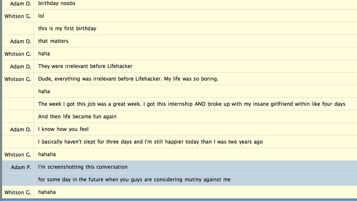Click 'The week I got this job' message
The image size is (357, 201).
pos(192,104)
